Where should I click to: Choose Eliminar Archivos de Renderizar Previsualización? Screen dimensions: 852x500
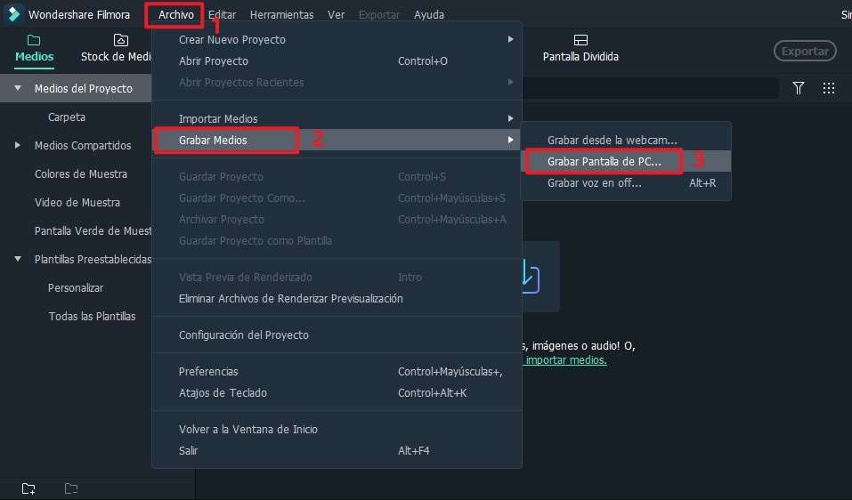pyautogui.click(x=337, y=298)
